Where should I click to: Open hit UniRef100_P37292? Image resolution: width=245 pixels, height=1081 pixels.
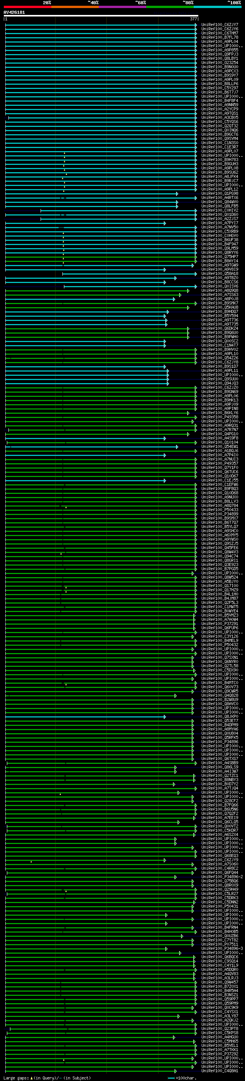pyautogui.click(x=219, y=1054)
